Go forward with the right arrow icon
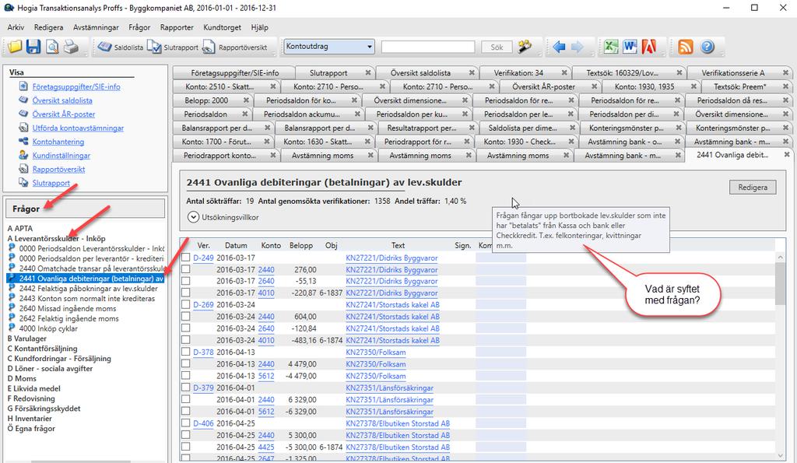 tap(578, 47)
